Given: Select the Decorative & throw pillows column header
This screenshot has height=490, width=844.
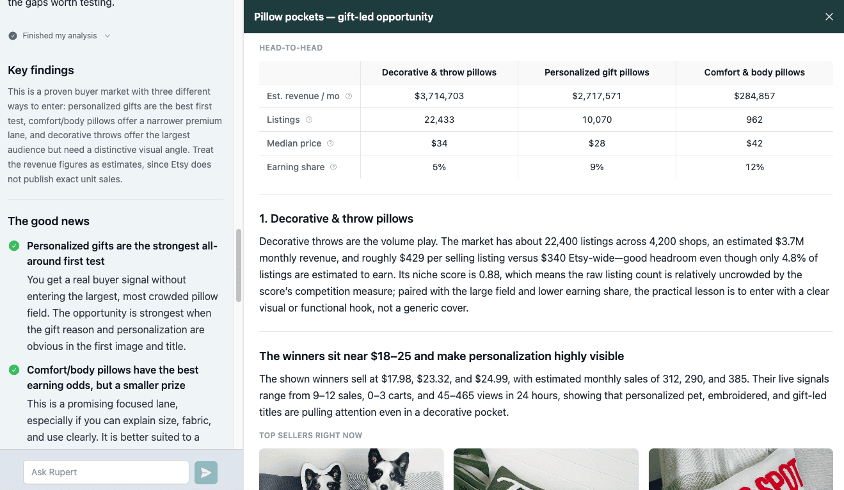Looking at the screenshot, I should pos(439,72).
